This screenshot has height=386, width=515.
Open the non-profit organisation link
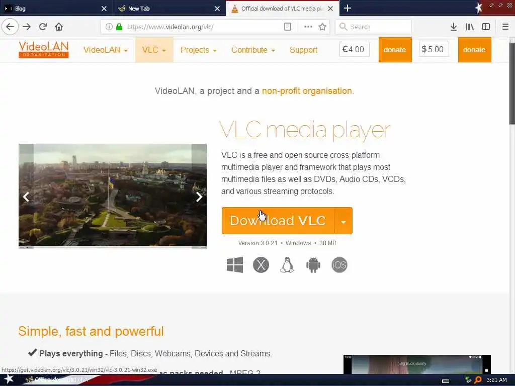[x=307, y=91]
